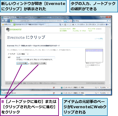Click the compatibility view icon beside the address
This screenshot has width=118, height=116.
(65, 21)
